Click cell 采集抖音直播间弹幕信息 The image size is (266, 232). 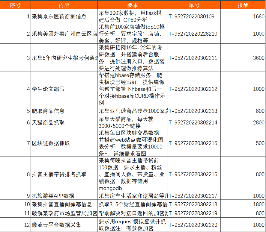tap(64, 204)
